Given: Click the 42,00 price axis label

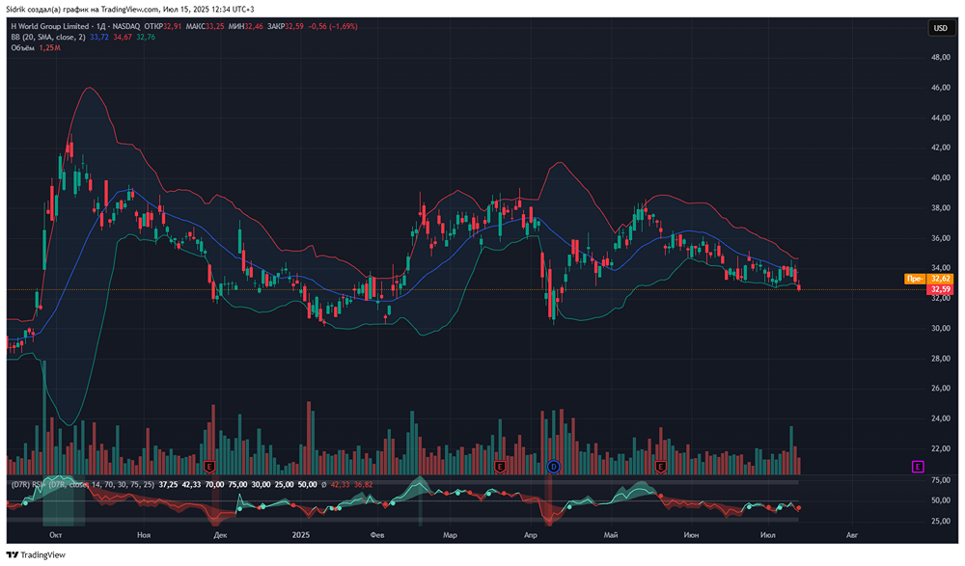Looking at the screenshot, I should 940,148.
